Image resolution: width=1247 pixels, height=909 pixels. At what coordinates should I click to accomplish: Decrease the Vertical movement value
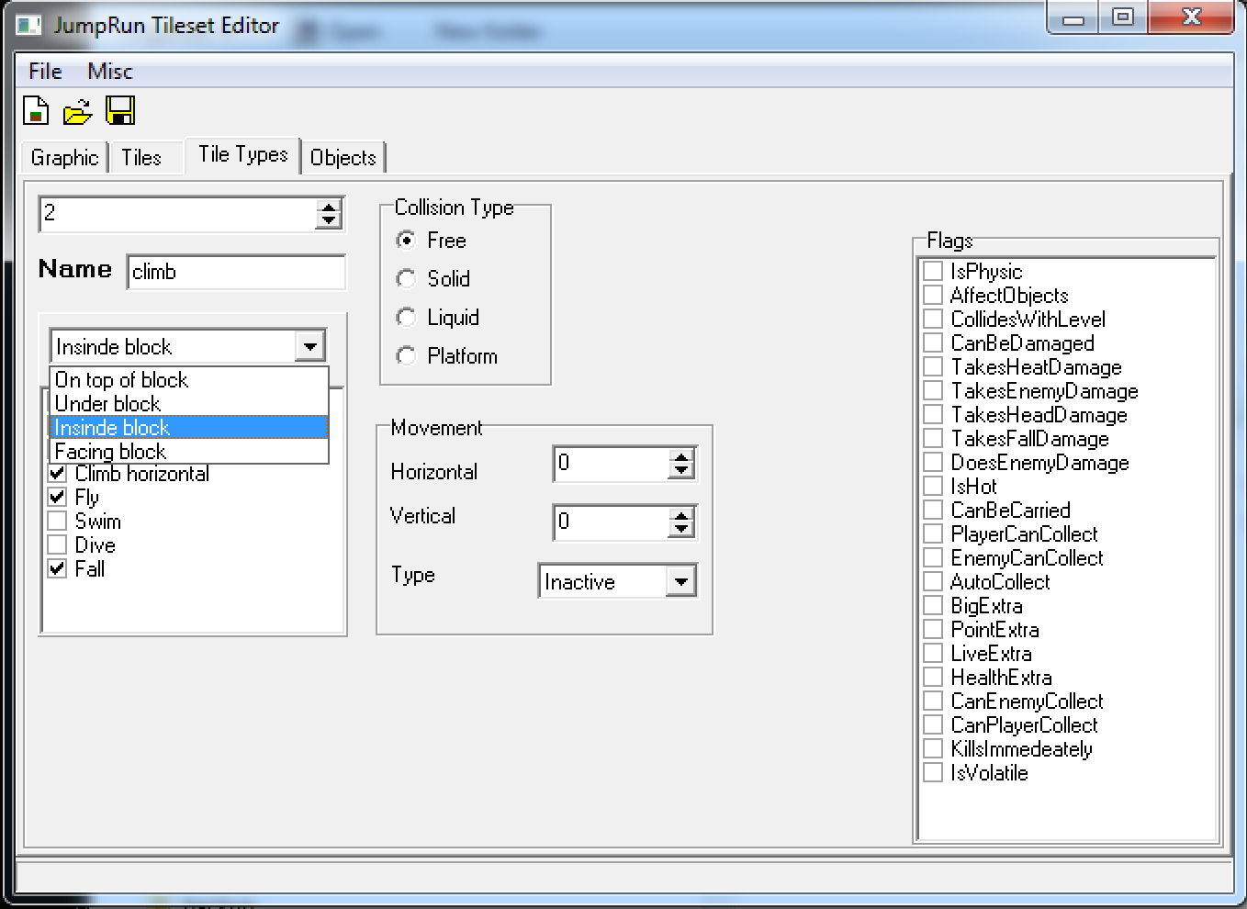click(681, 530)
